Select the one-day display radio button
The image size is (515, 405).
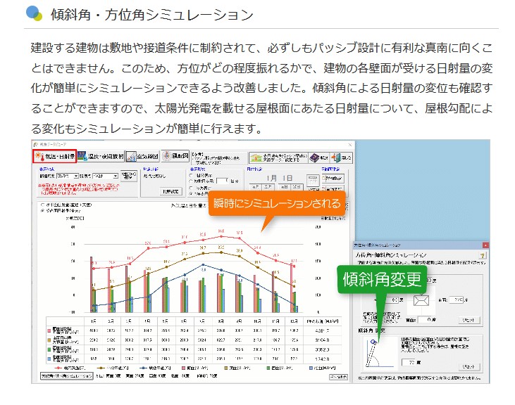[x=191, y=175]
